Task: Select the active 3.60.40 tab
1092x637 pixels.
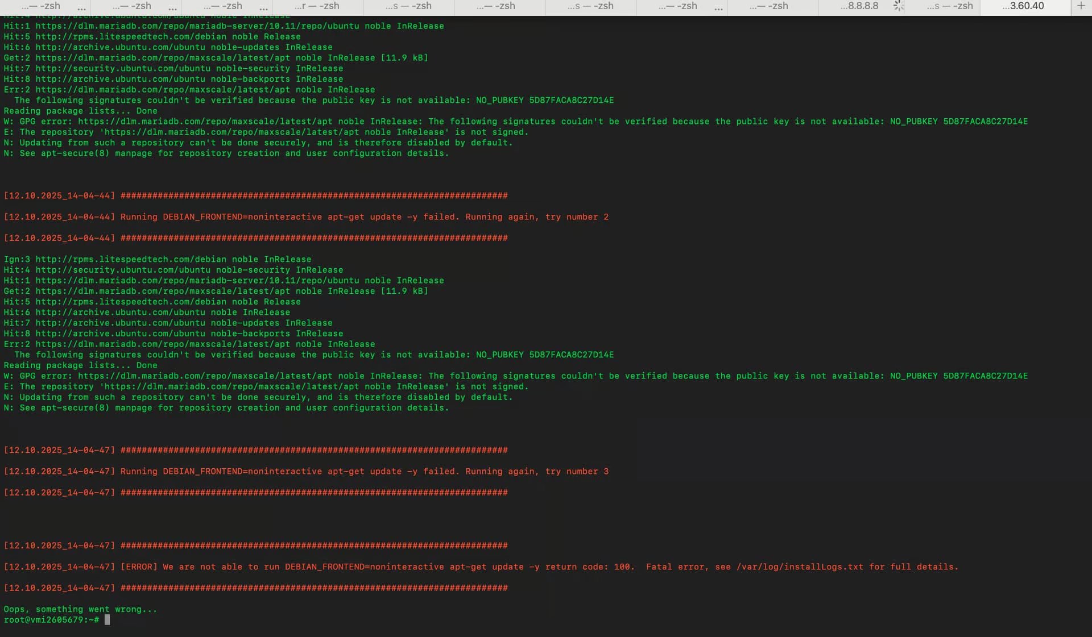Action: 1023,6
